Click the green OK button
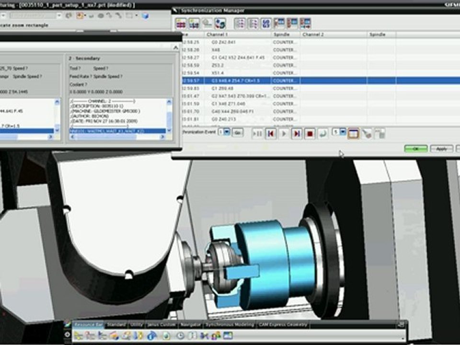 tap(415, 149)
